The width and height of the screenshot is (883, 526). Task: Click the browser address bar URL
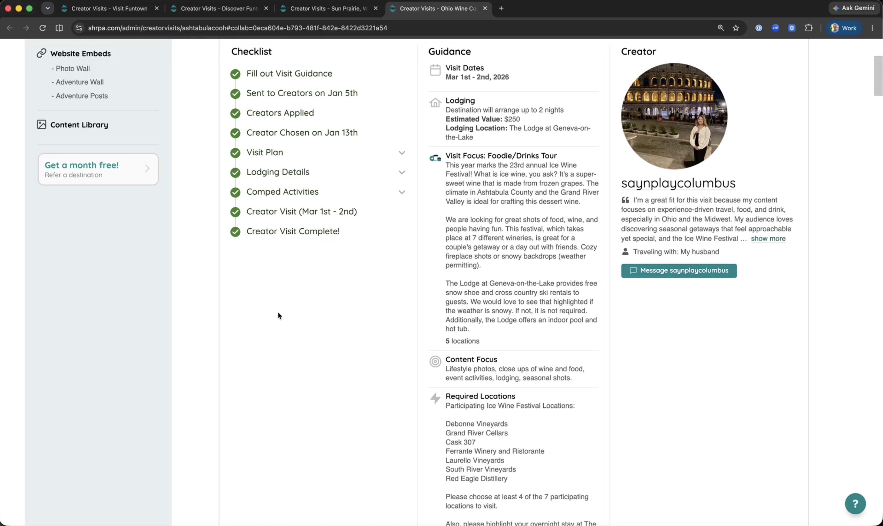pyautogui.click(x=238, y=28)
